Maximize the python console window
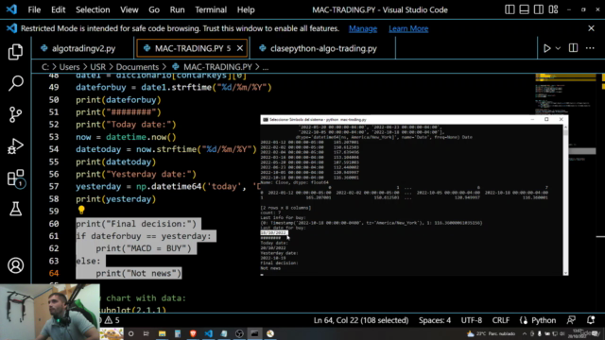Image resolution: width=605 pixels, height=340 pixels. [x=546, y=120]
